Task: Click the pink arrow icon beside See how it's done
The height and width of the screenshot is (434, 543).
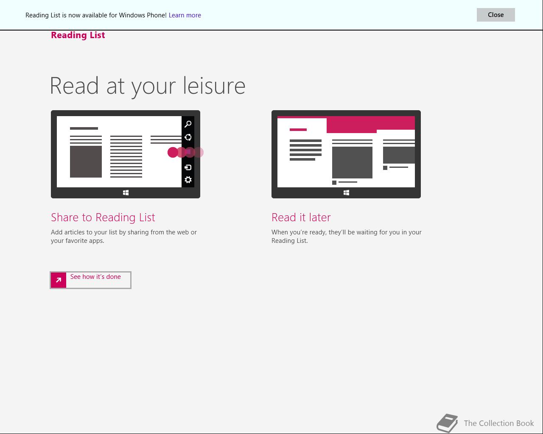Action: point(59,280)
